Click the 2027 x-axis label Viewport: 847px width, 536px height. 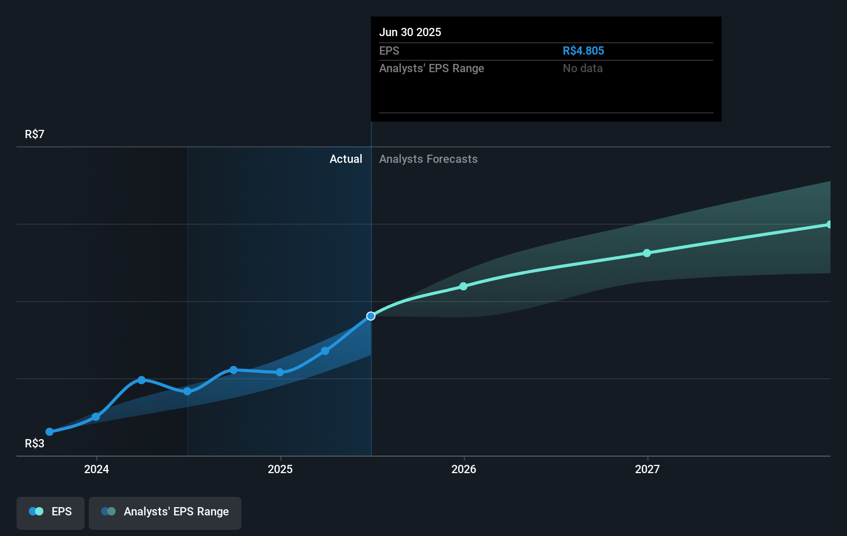click(647, 470)
